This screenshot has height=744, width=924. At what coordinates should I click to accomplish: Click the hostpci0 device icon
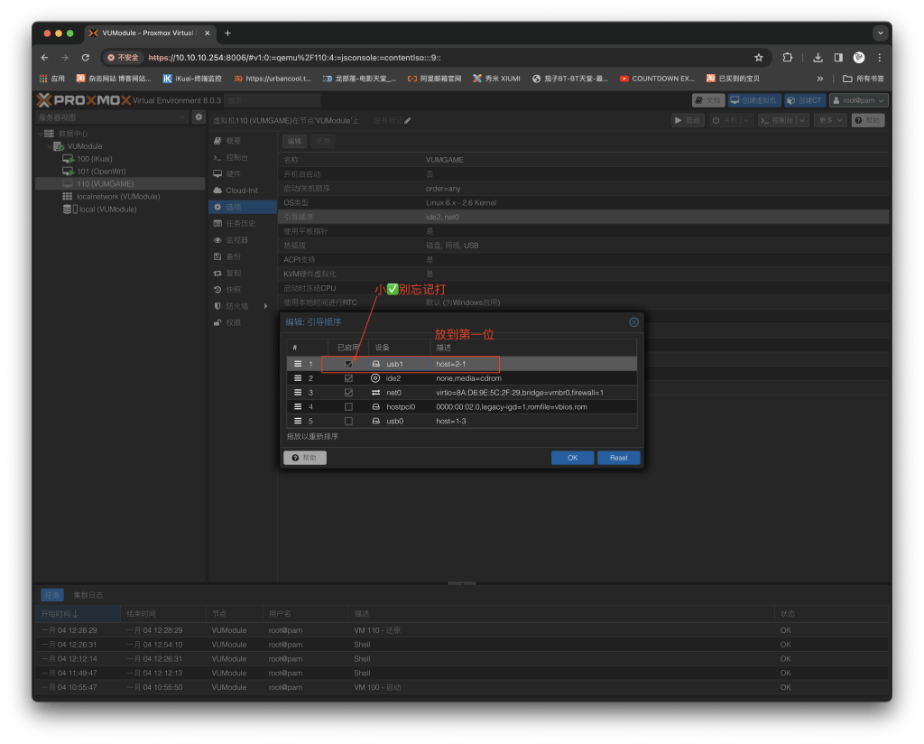click(375, 407)
